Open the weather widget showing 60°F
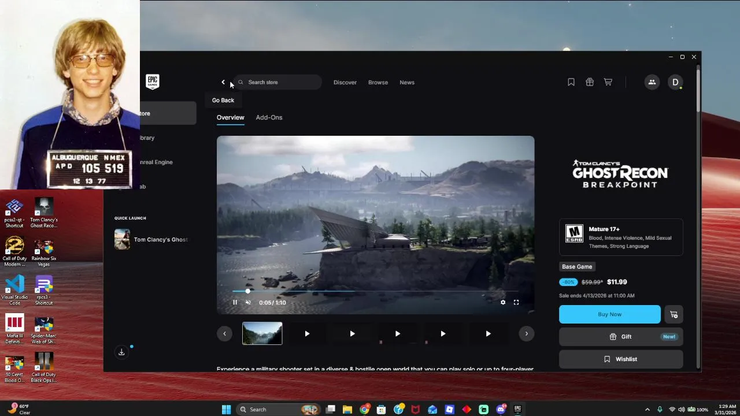Viewport: 740px width, 416px height. (20, 410)
